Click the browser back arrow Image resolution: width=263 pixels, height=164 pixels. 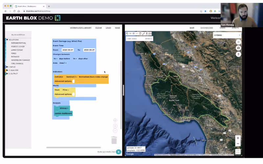(6, 11)
